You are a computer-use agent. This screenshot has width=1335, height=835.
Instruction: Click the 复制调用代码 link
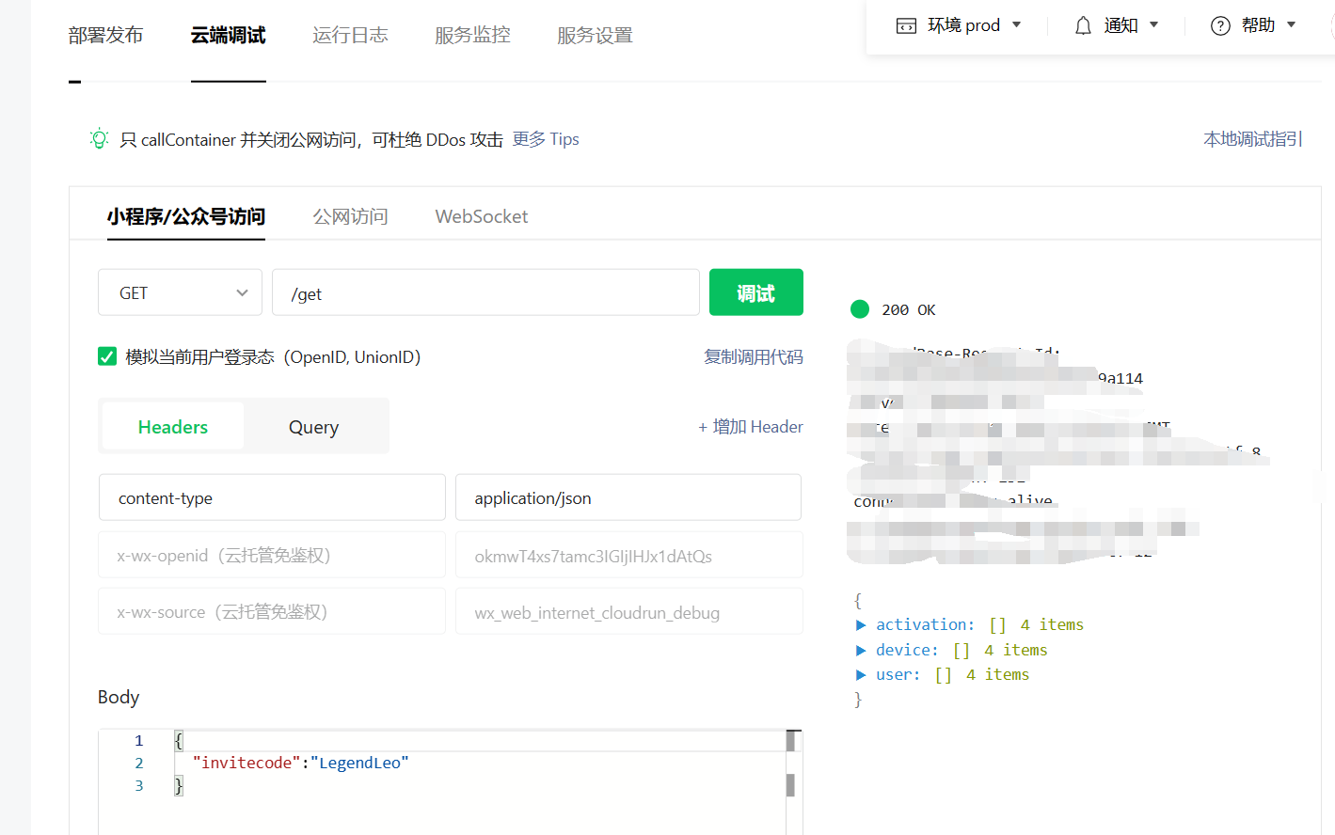click(x=754, y=357)
